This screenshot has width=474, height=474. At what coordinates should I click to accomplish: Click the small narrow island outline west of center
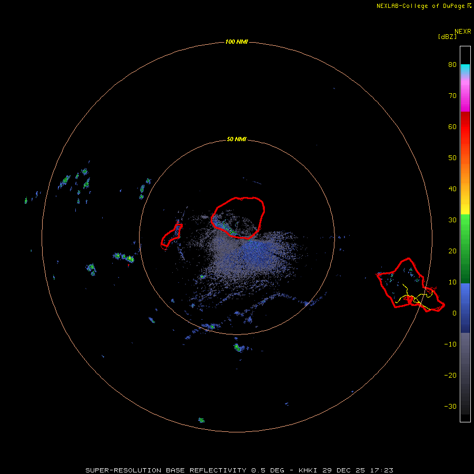pyautogui.click(x=171, y=236)
